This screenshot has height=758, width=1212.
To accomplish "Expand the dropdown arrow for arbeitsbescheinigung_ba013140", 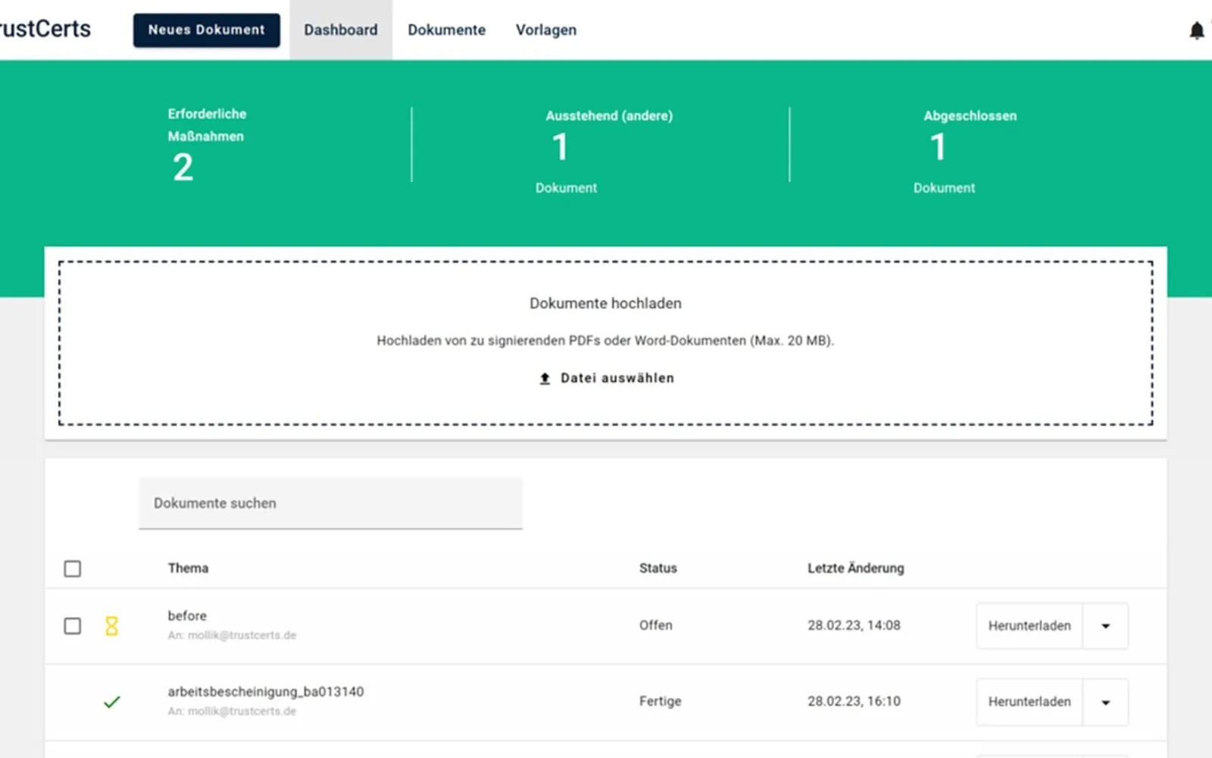I will pyautogui.click(x=1106, y=702).
